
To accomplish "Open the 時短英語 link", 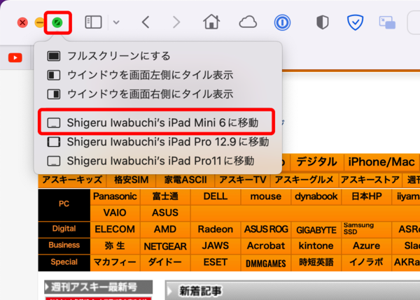I will tap(316, 263).
